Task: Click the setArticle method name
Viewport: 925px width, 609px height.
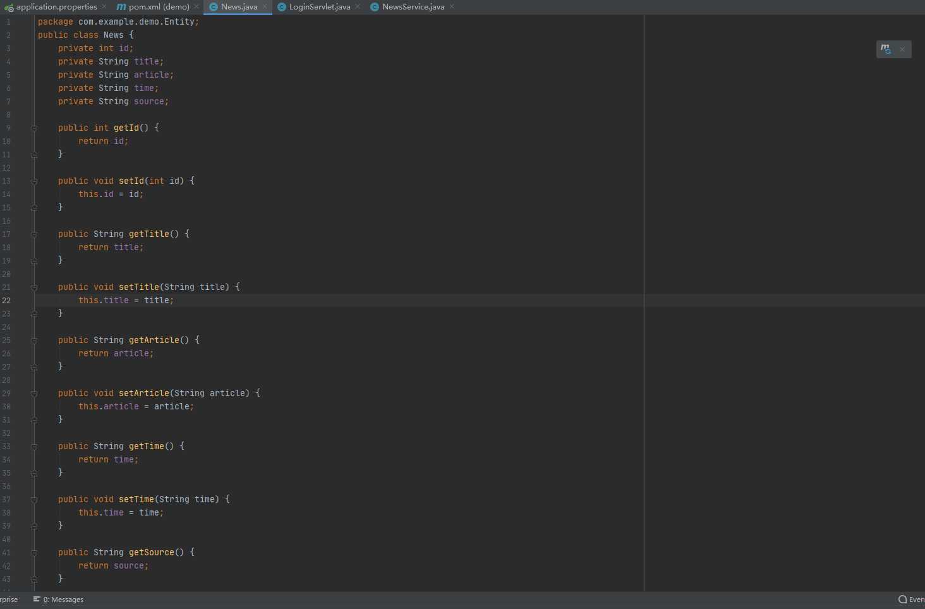Action: coord(144,393)
